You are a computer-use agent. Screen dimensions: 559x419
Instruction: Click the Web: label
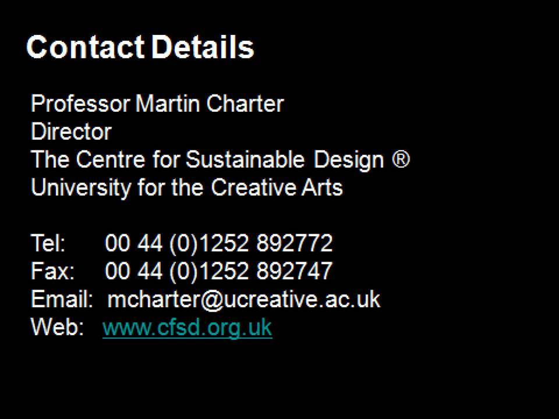pyautogui.click(x=57, y=326)
